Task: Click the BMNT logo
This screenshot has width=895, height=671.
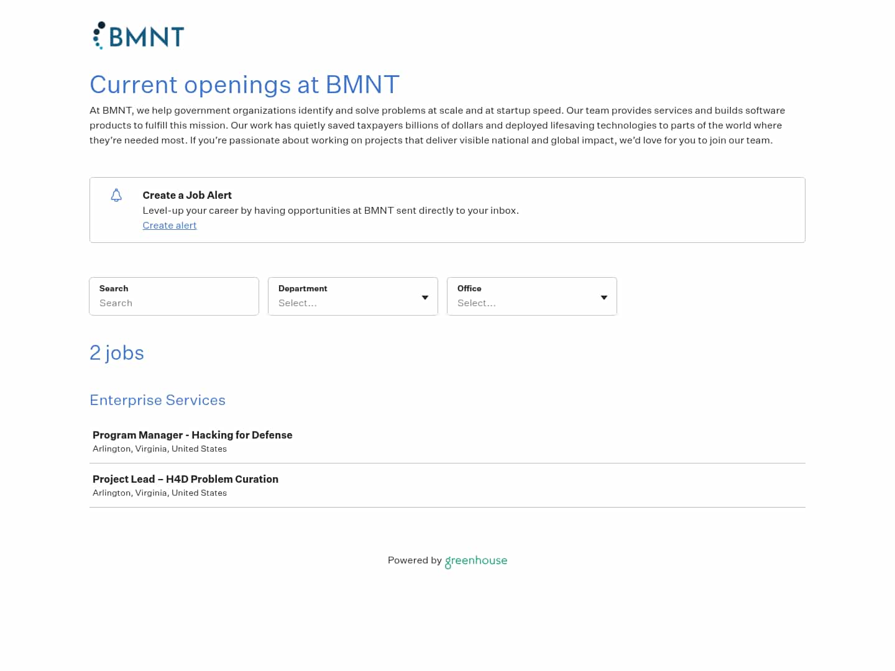Action: click(x=138, y=35)
